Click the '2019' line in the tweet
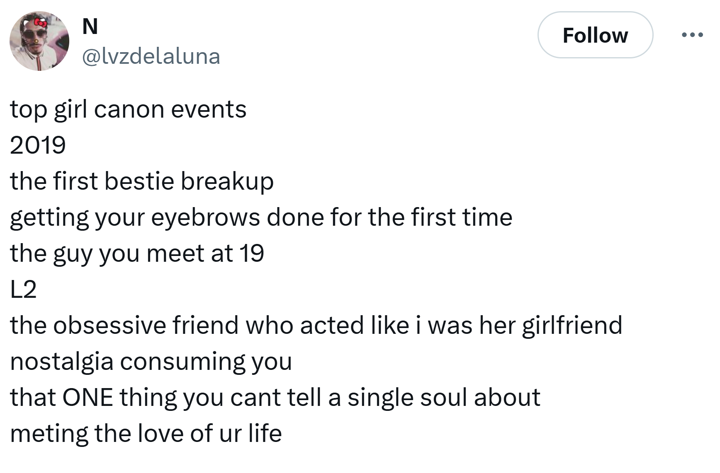This screenshot has width=720, height=473. point(38,145)
